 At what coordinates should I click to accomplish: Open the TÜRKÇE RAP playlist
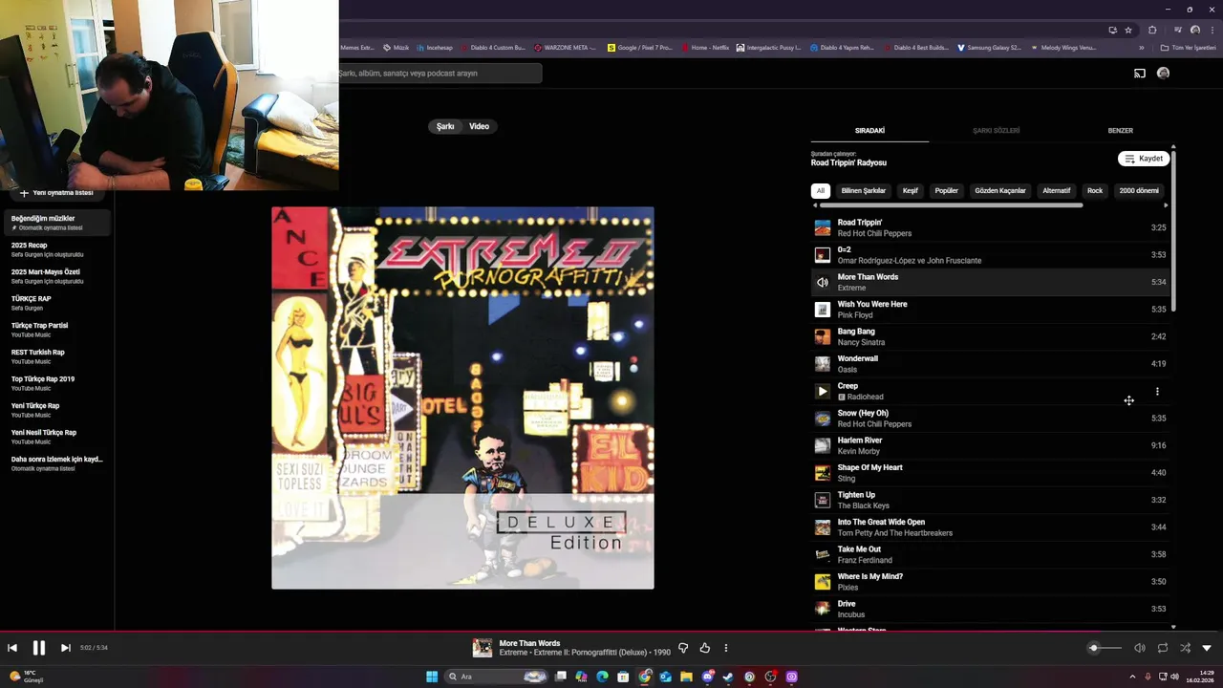point(55,303)
